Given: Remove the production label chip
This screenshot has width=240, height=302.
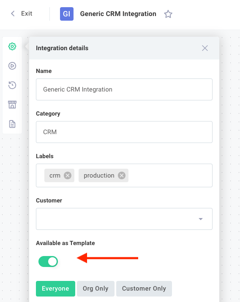Looking at the screenshot, I should pyautogui.click(x=122, y=175).
